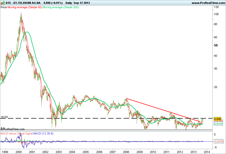Click the 2008 year label on the time axis
Image resolution: width=226 pixels, height=154 pixels.
click(126, 152)
